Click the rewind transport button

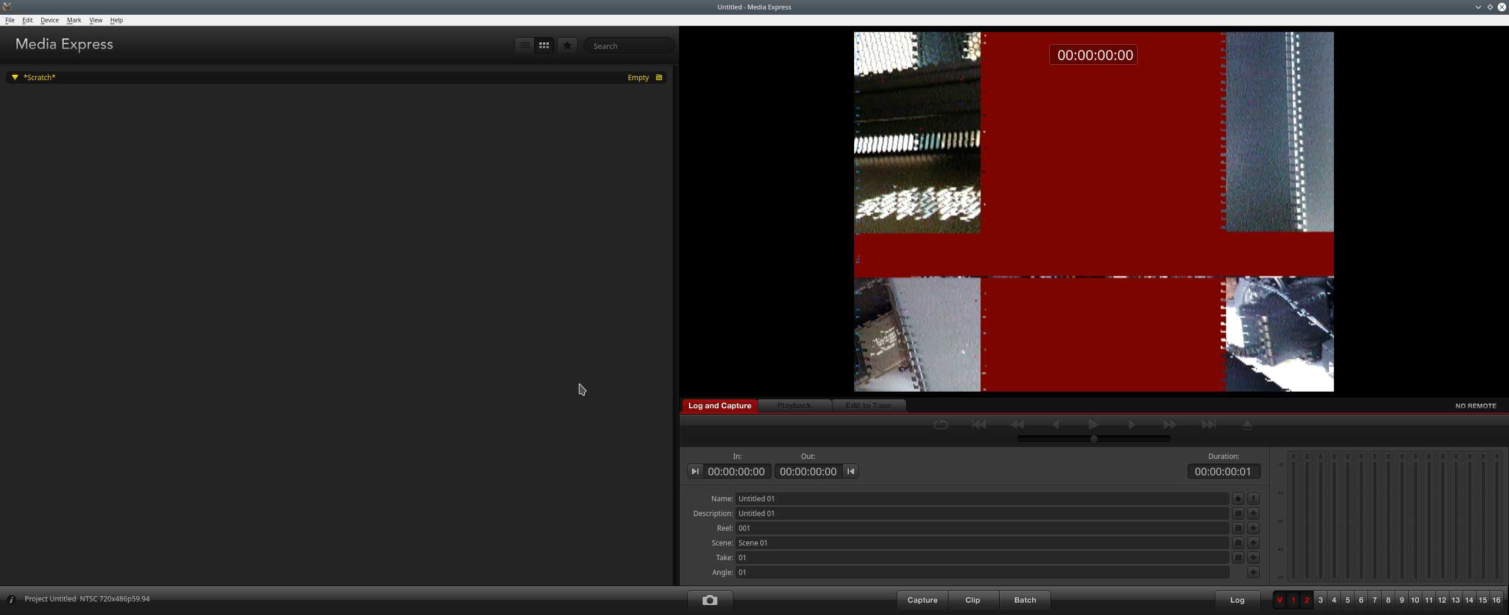(1017, 425)
